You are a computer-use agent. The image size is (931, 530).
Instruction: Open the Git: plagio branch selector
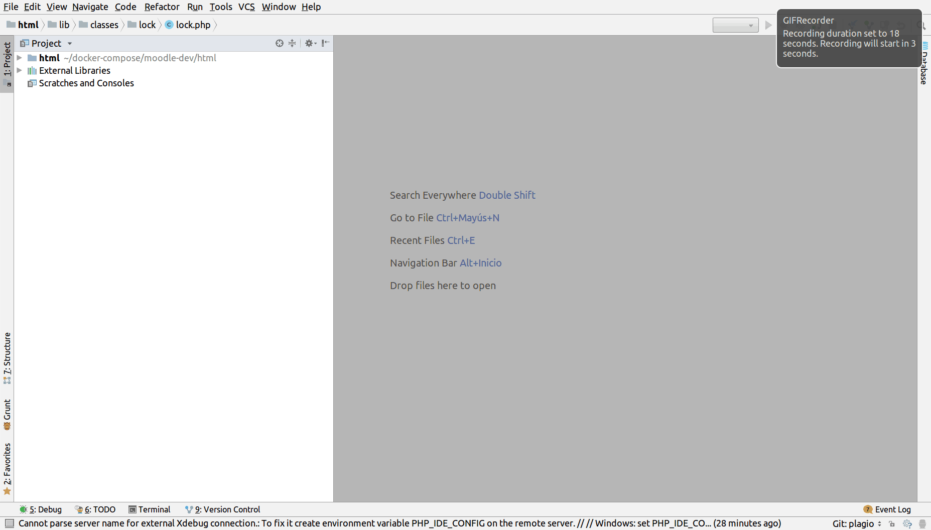click(857, 523)
